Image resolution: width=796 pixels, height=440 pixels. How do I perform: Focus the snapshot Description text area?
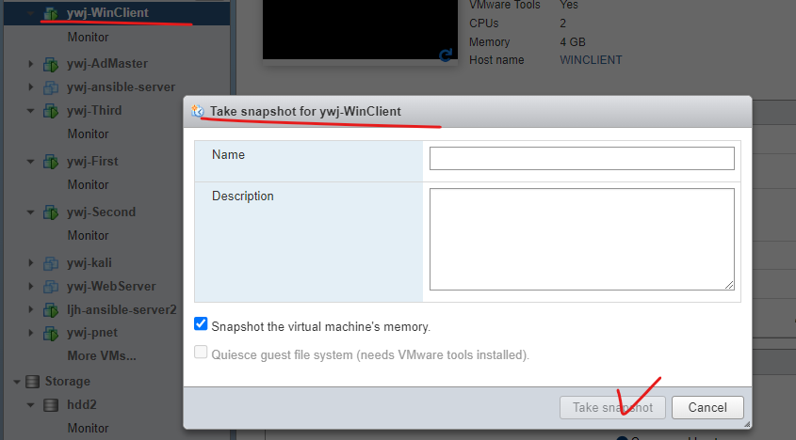click(582, 239)
